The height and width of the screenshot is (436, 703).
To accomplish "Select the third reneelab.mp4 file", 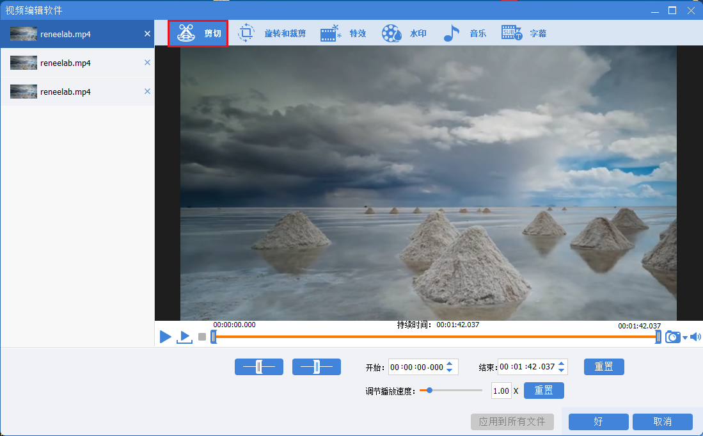I will (77, 92).
